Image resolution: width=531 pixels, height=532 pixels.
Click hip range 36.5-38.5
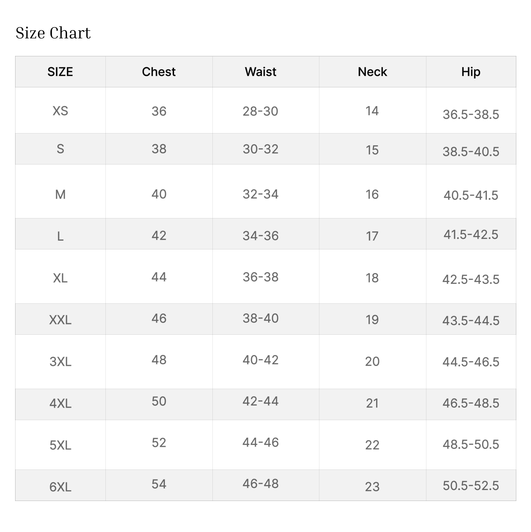(x=471, y=114)
